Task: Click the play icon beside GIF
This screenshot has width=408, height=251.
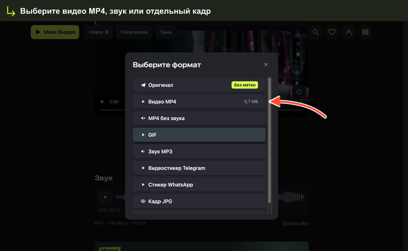Action: click(143, 135)
